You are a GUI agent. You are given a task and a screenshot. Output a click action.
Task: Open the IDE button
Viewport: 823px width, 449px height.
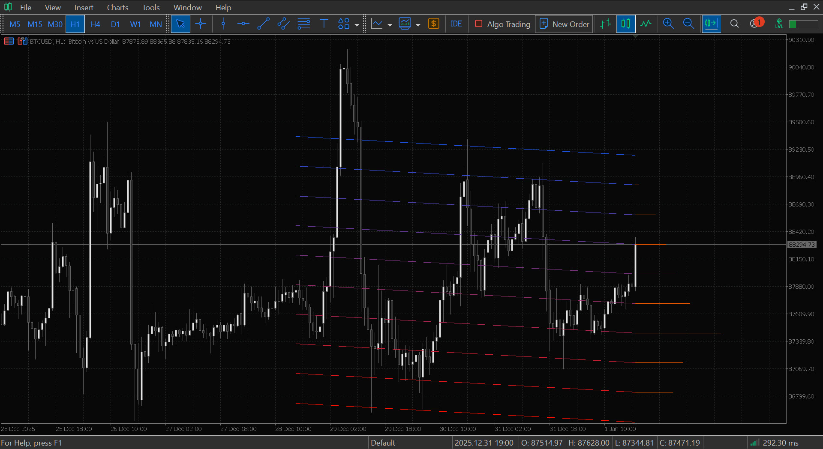point(456,24)
